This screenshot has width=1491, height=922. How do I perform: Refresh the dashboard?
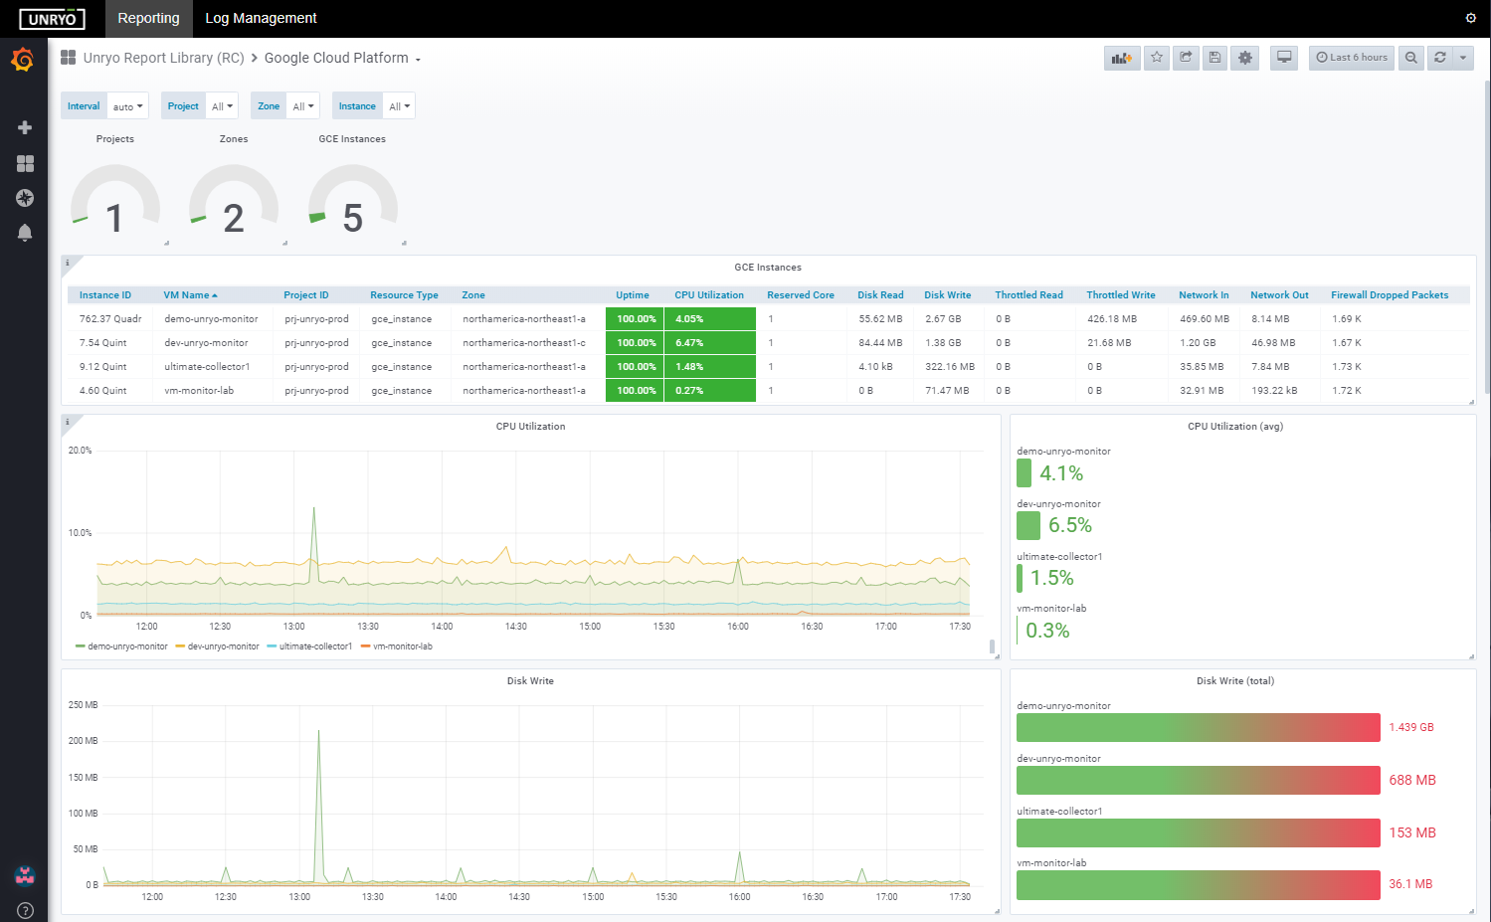pos(1439,58)
